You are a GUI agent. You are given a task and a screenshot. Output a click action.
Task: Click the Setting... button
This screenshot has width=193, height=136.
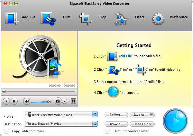point(116,114)
